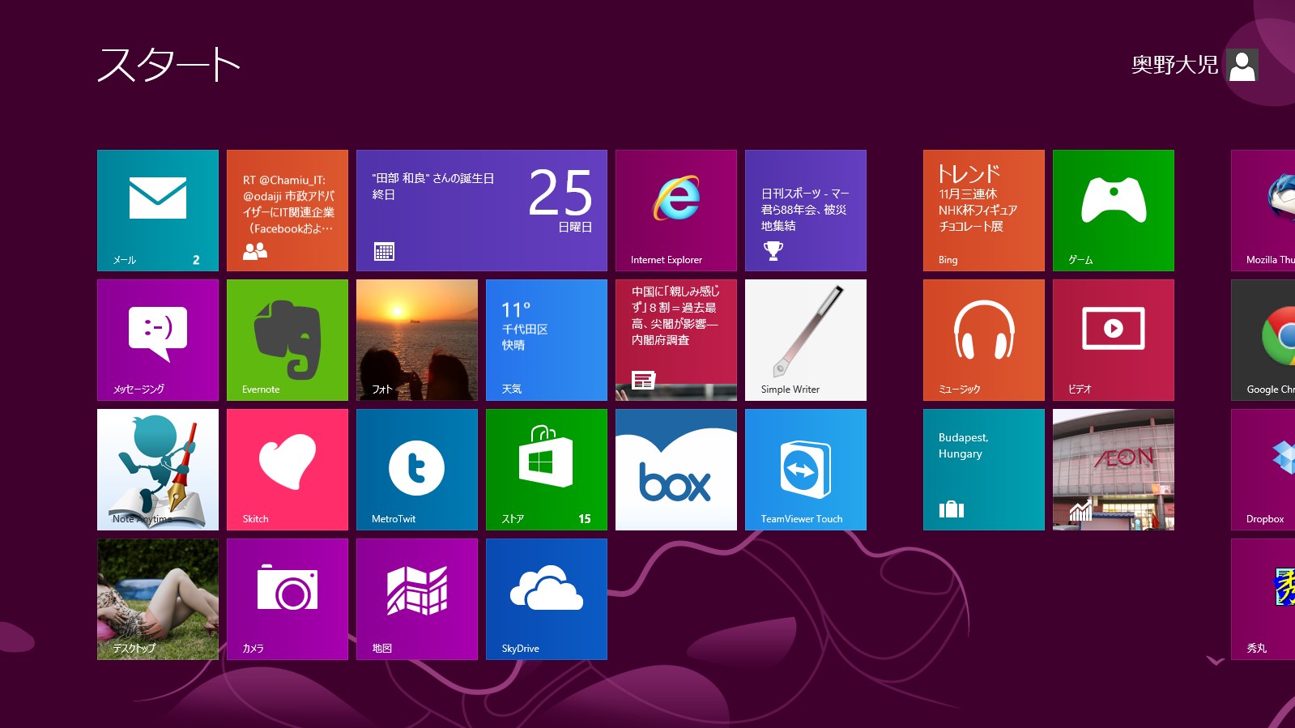This screenshot has width=1295, height=728.
Task: Open the ゲーム (Games) tile
Action: point(1114,211)
